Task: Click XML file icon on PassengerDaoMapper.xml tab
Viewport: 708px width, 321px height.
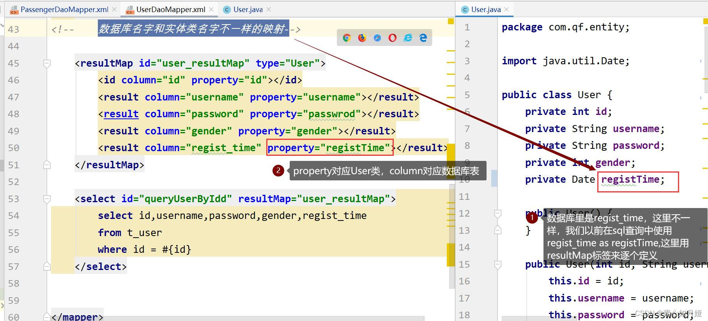Action: [x=14, y=10]
